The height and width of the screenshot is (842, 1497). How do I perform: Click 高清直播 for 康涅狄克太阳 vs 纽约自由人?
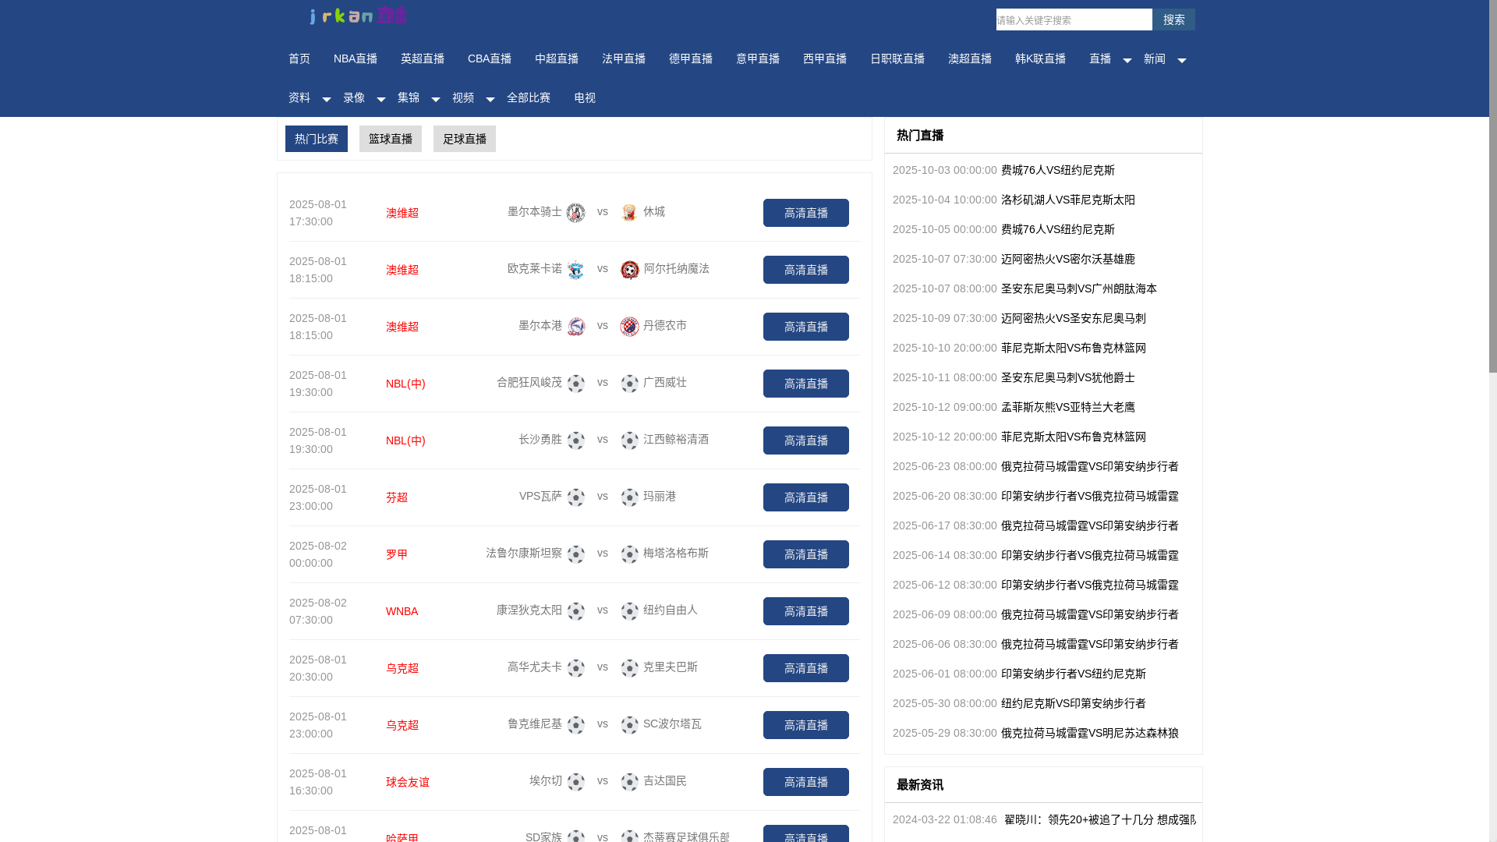[806, 611]
